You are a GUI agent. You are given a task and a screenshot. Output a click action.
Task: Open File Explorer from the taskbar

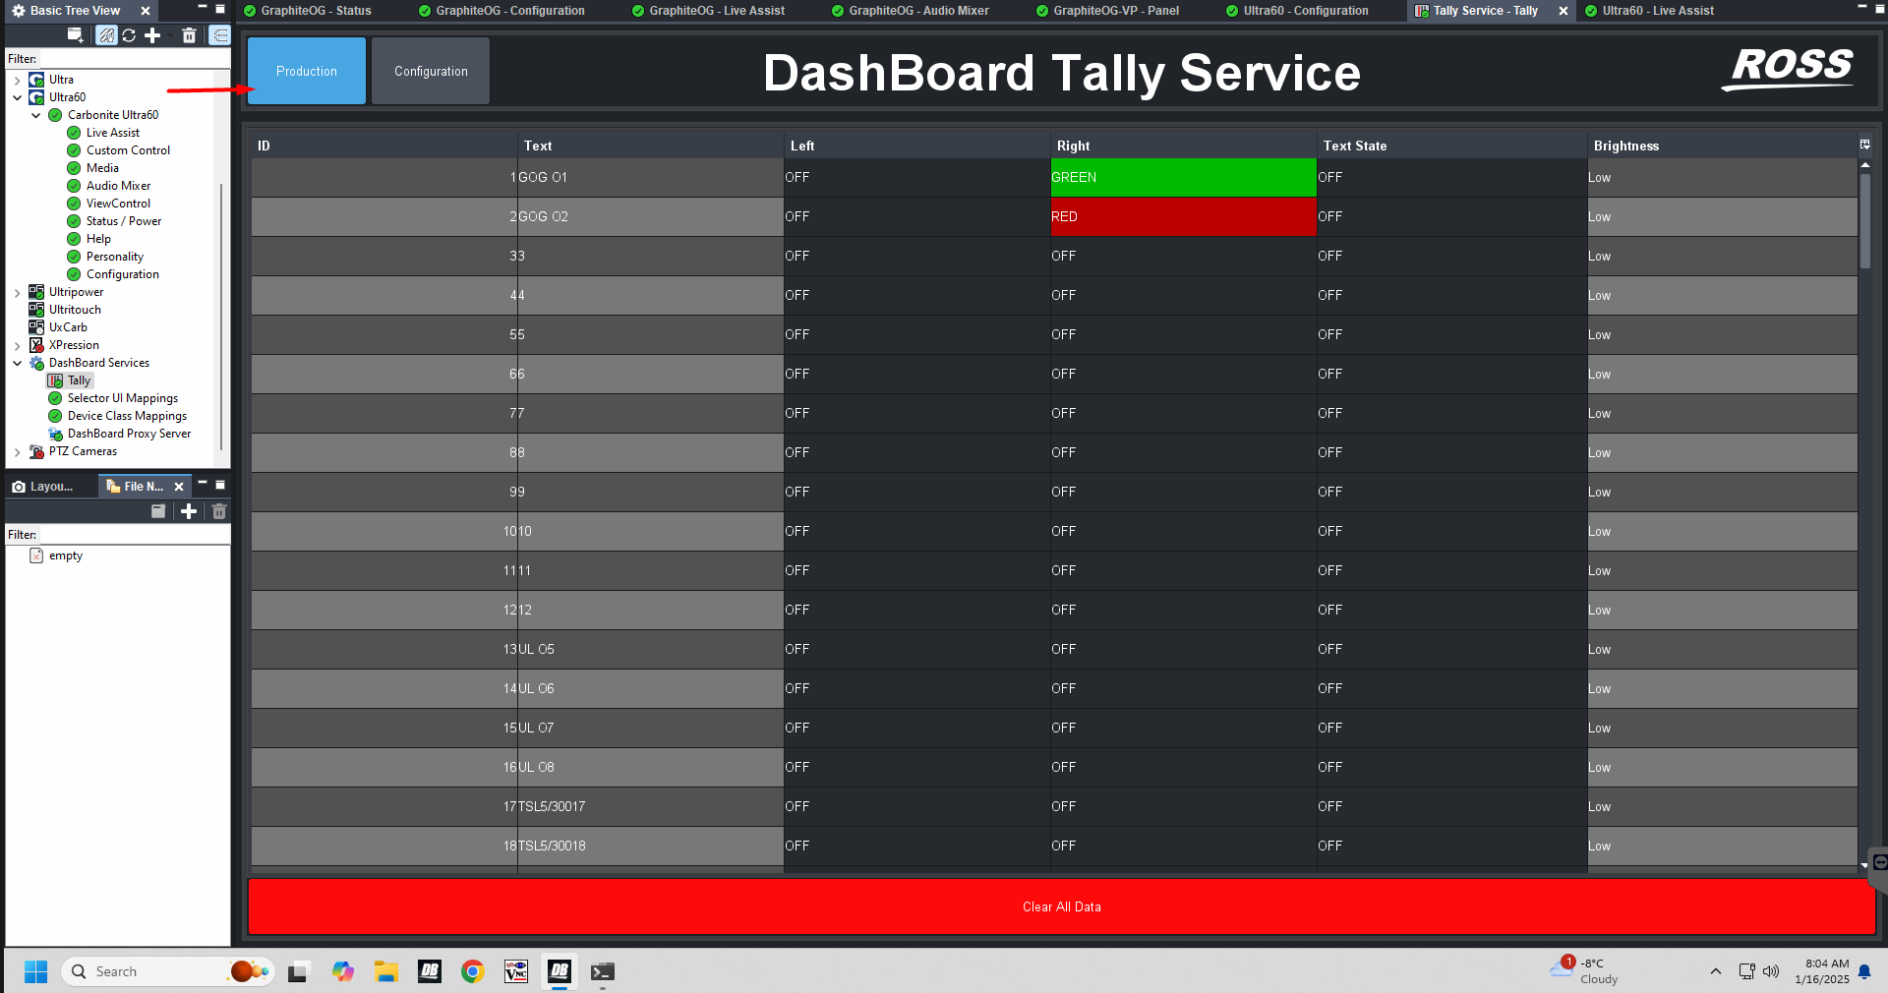(x=386, y=971)
